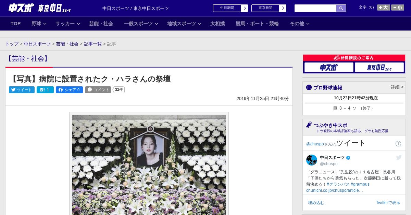411x215 pixels.
Task: Click the baseball icon beside プロ野球速報
Action: pyautogui.click(x=309, y=87)
